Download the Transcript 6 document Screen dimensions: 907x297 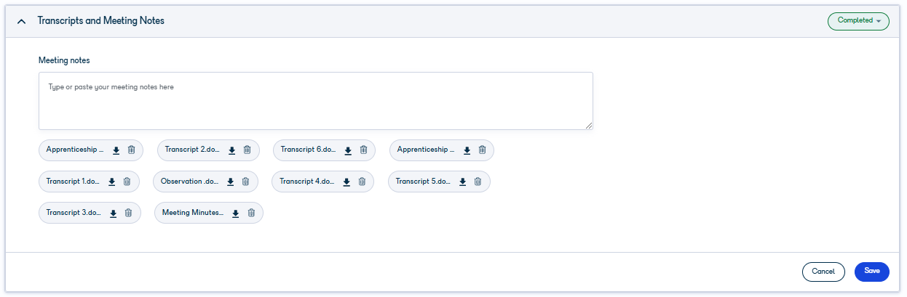348,150
